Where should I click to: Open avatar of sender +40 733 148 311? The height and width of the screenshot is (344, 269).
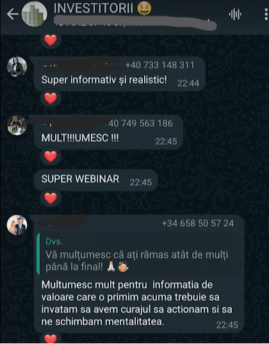point(17,67)
